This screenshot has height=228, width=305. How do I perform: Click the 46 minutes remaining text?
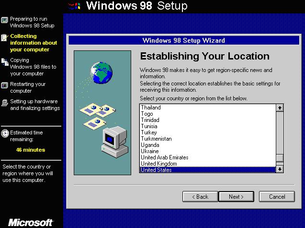click(x=31, y=150)
